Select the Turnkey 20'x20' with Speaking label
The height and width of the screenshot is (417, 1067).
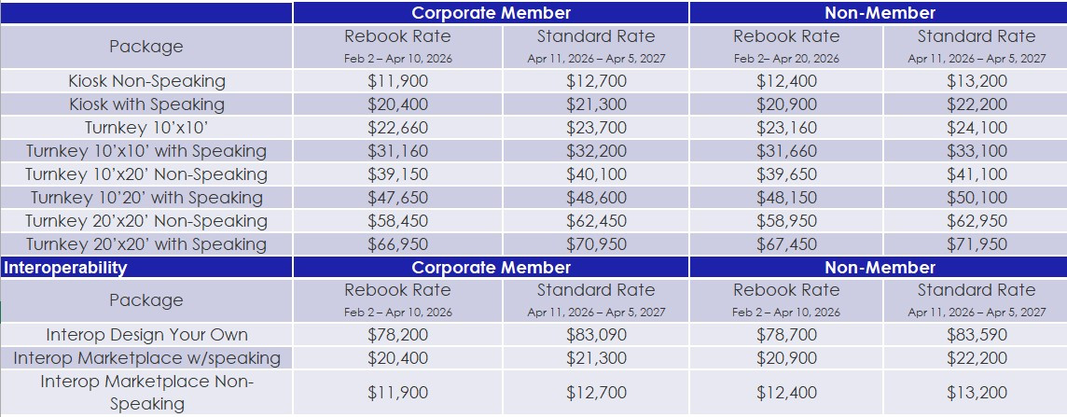(x=146, y=244)
